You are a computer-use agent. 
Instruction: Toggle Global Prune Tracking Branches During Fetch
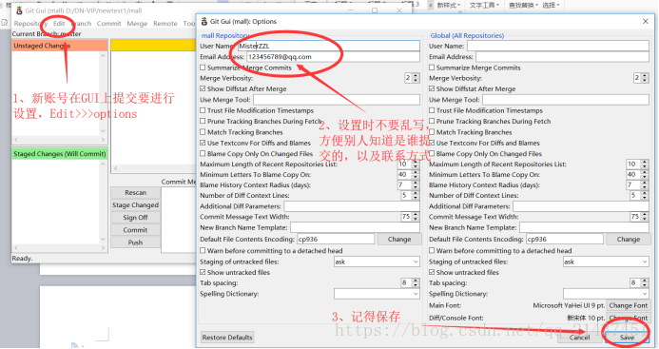pos(432,122)
